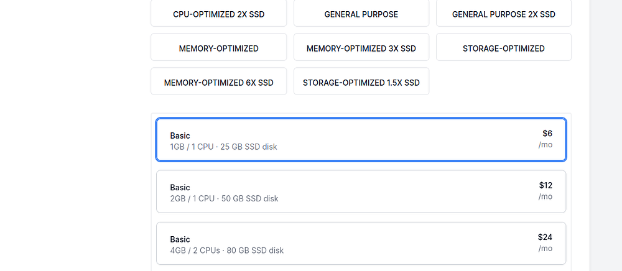Select the Memory-Optimized 3X SSD category
The image size is (622, 271).
point(361,48)
